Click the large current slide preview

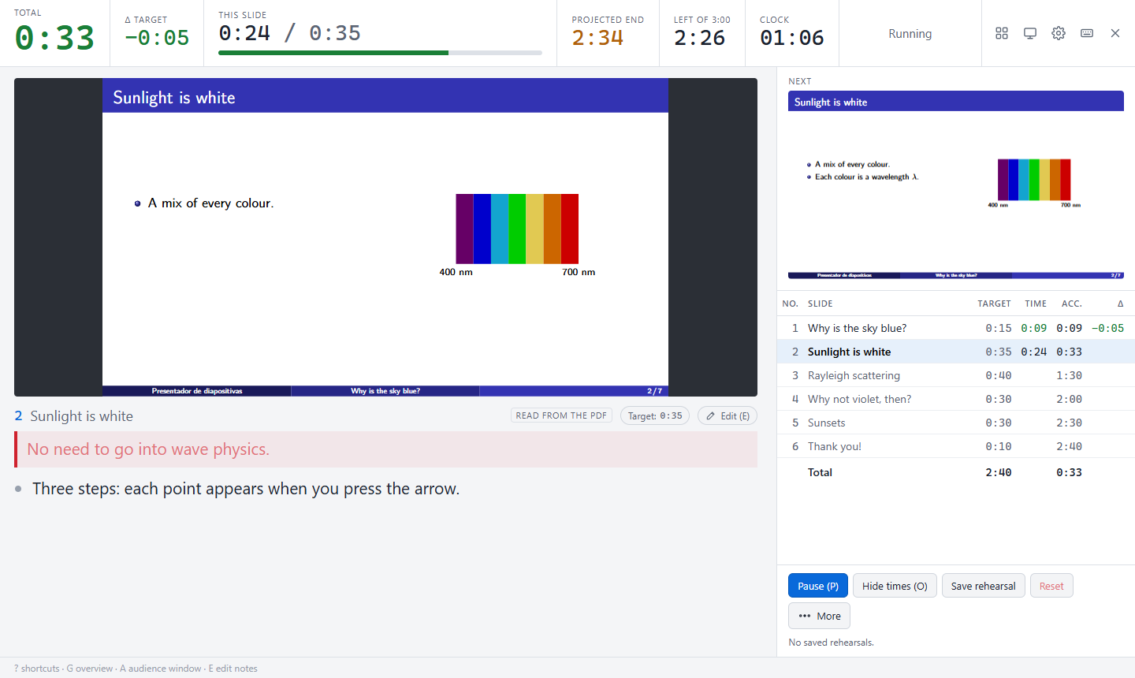coord(385,237)
